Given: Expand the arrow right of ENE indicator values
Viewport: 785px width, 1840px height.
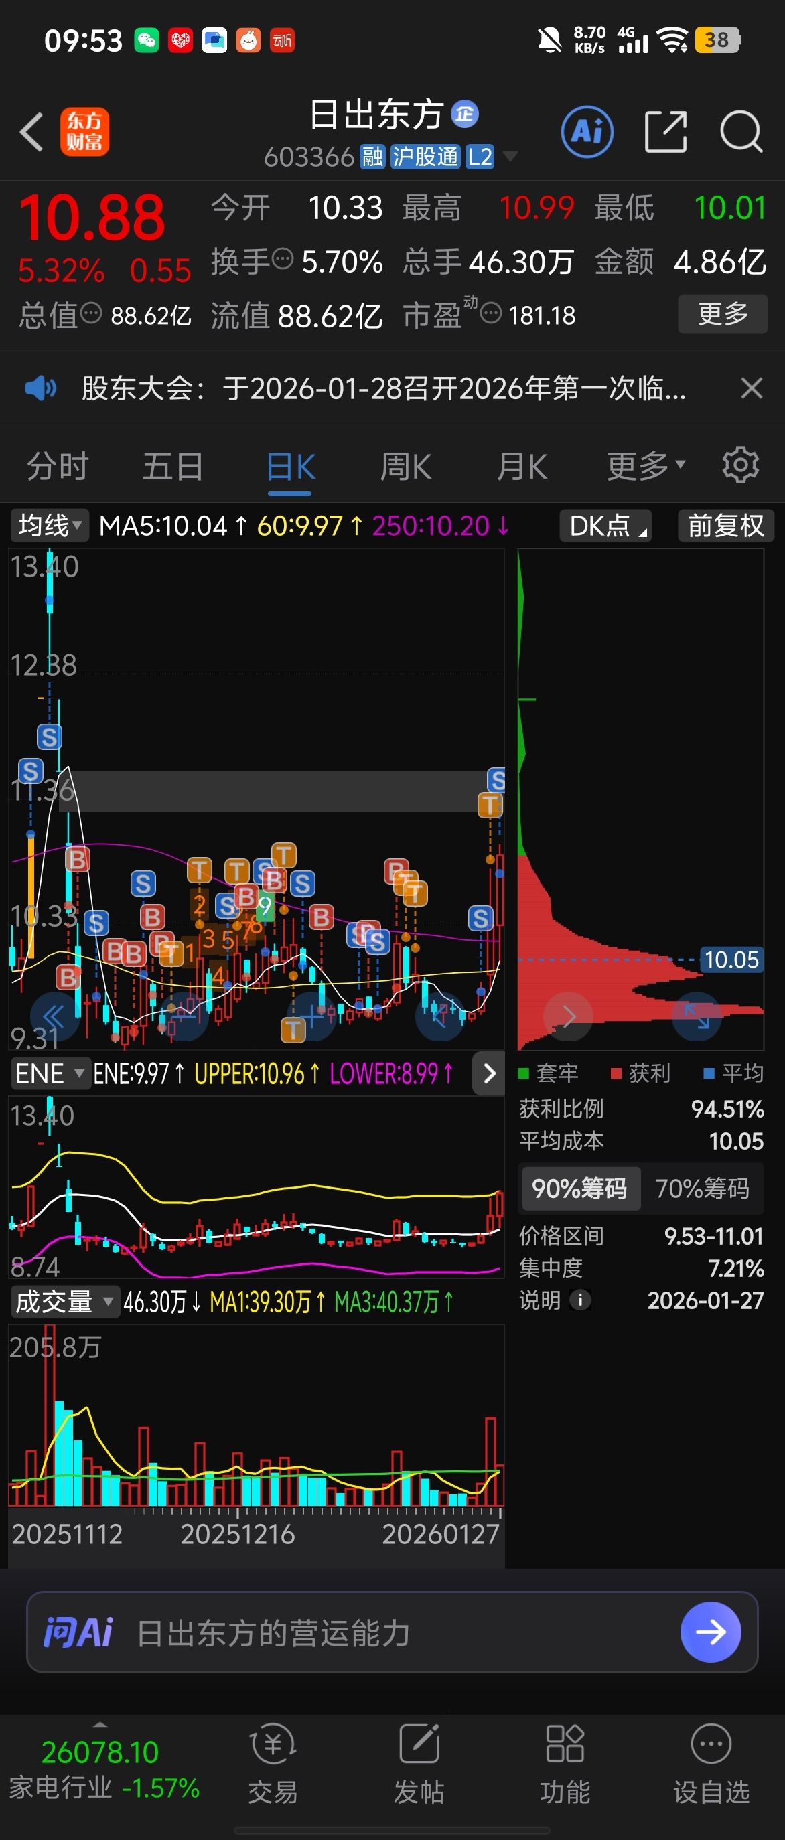Looking at the screenshot, I should click(x=490, y=1073).
